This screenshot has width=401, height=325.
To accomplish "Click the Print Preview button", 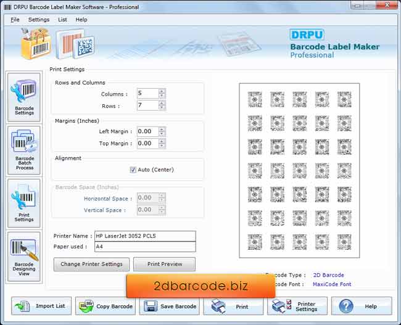I will click(165, 264).
